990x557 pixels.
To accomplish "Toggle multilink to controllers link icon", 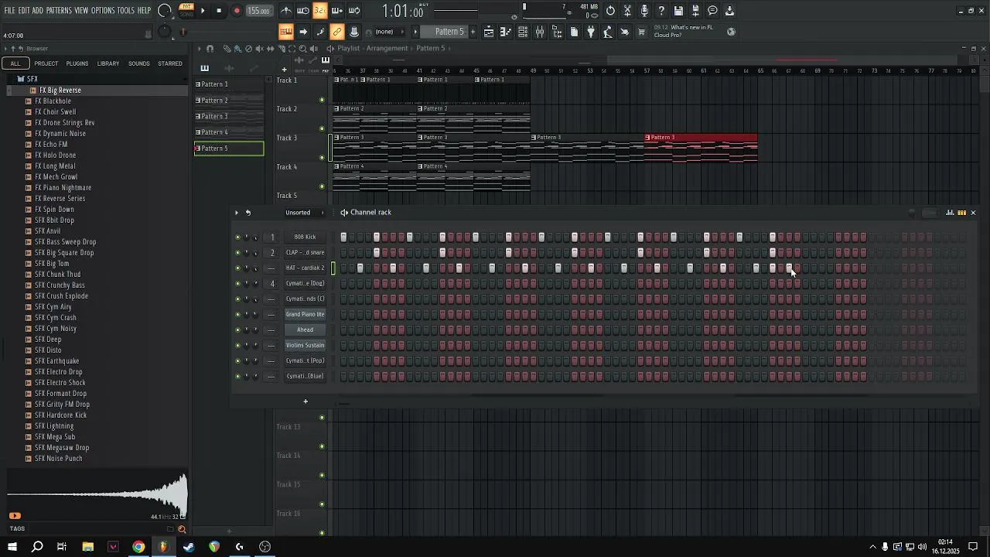I will [337, 32].
